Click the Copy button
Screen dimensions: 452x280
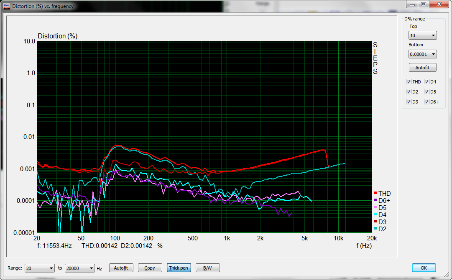coord(149,268)
